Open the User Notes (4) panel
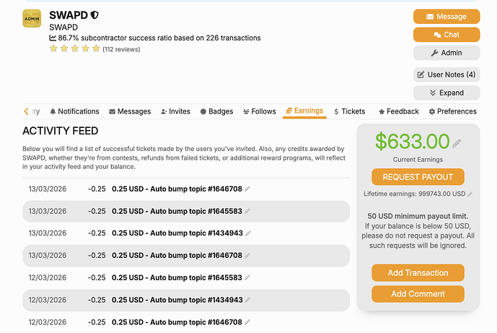Screen dimensions: 497x333 pos(447,74)
